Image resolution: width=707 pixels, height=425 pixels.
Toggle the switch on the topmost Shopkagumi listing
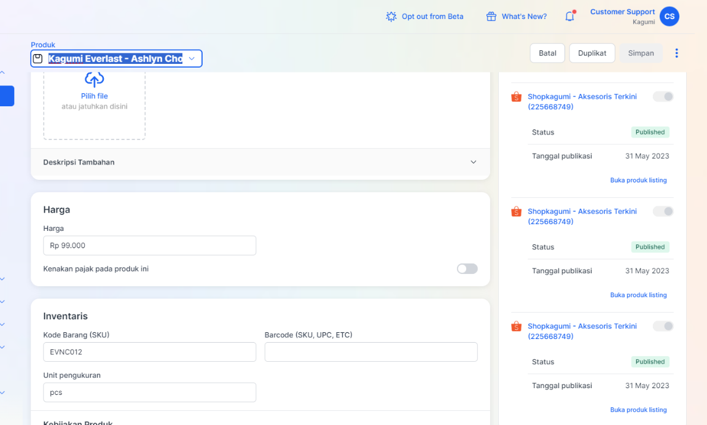(663, 96)
